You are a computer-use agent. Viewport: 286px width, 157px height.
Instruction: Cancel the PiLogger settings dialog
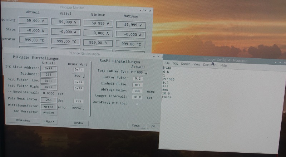click(x=136, y=126)
